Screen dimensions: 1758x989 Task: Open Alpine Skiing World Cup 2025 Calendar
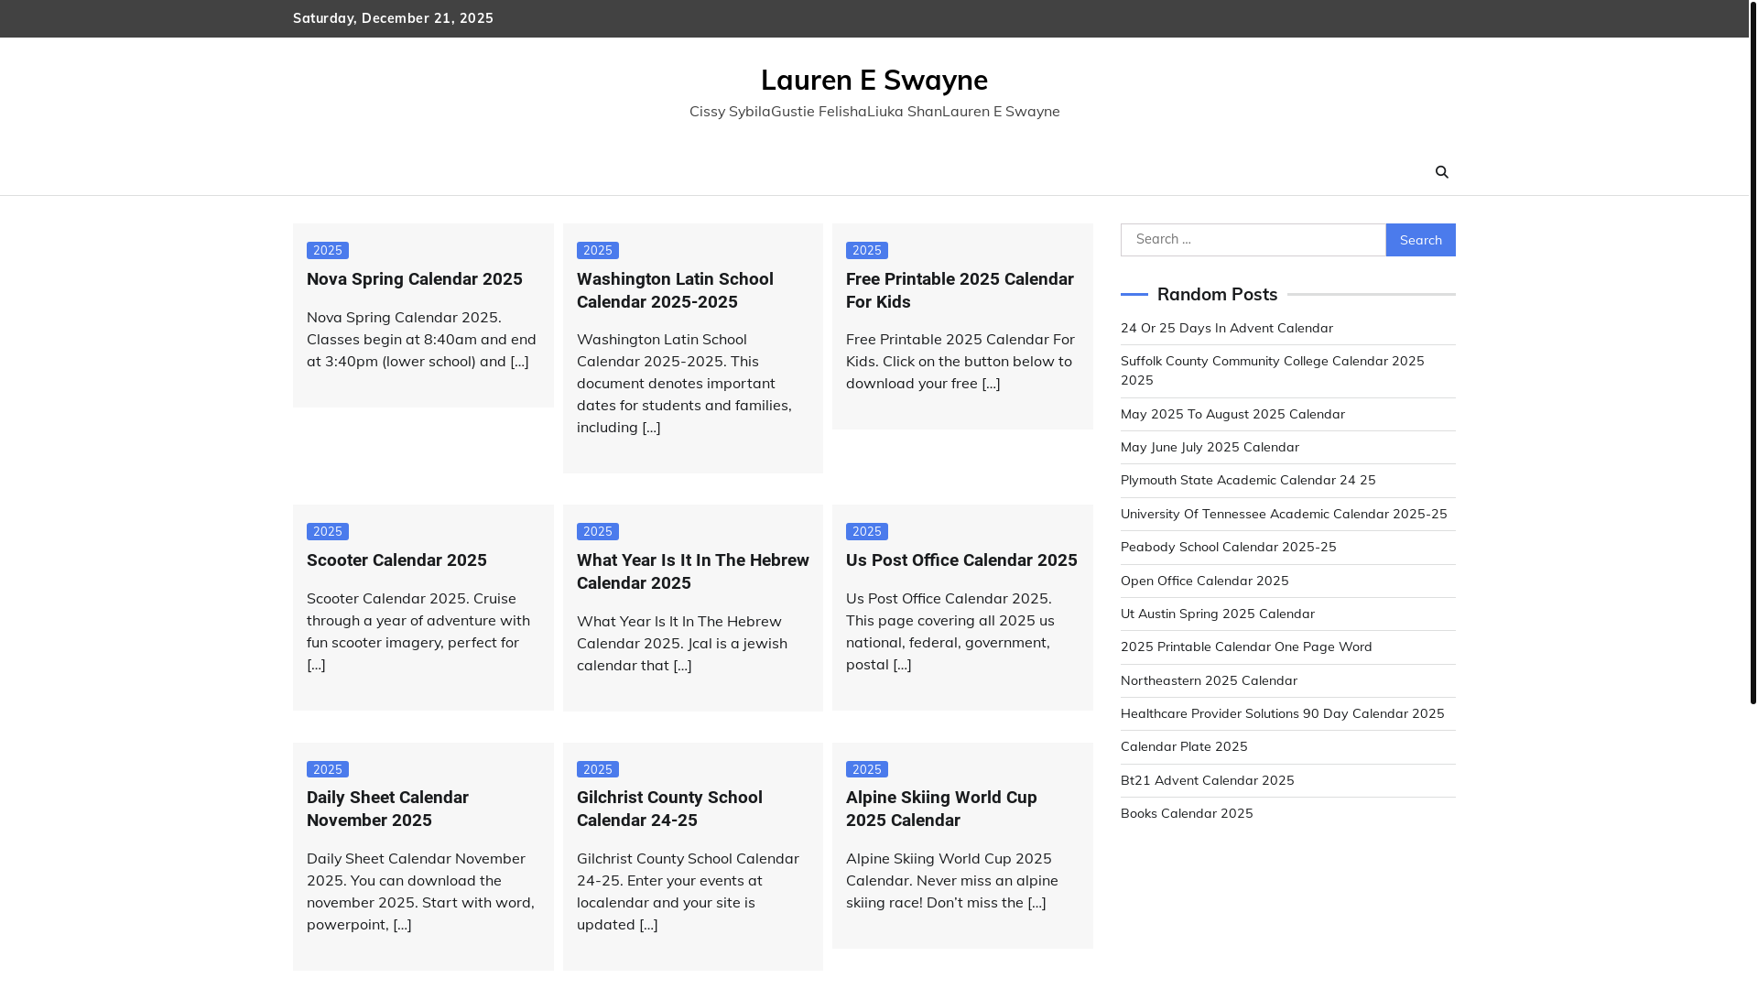(941, 809)
